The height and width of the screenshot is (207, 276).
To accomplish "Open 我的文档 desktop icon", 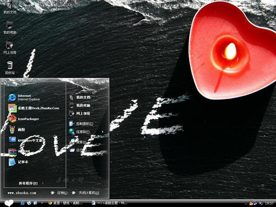I will point(9,7).
